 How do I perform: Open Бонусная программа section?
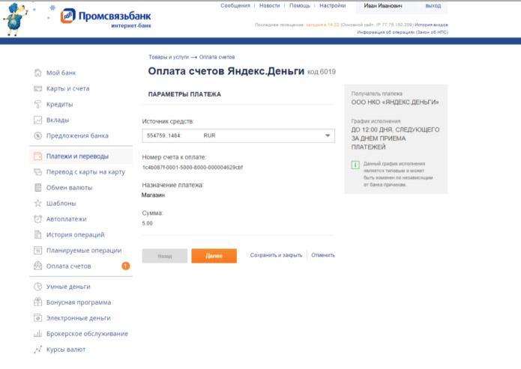click(79, 302)
